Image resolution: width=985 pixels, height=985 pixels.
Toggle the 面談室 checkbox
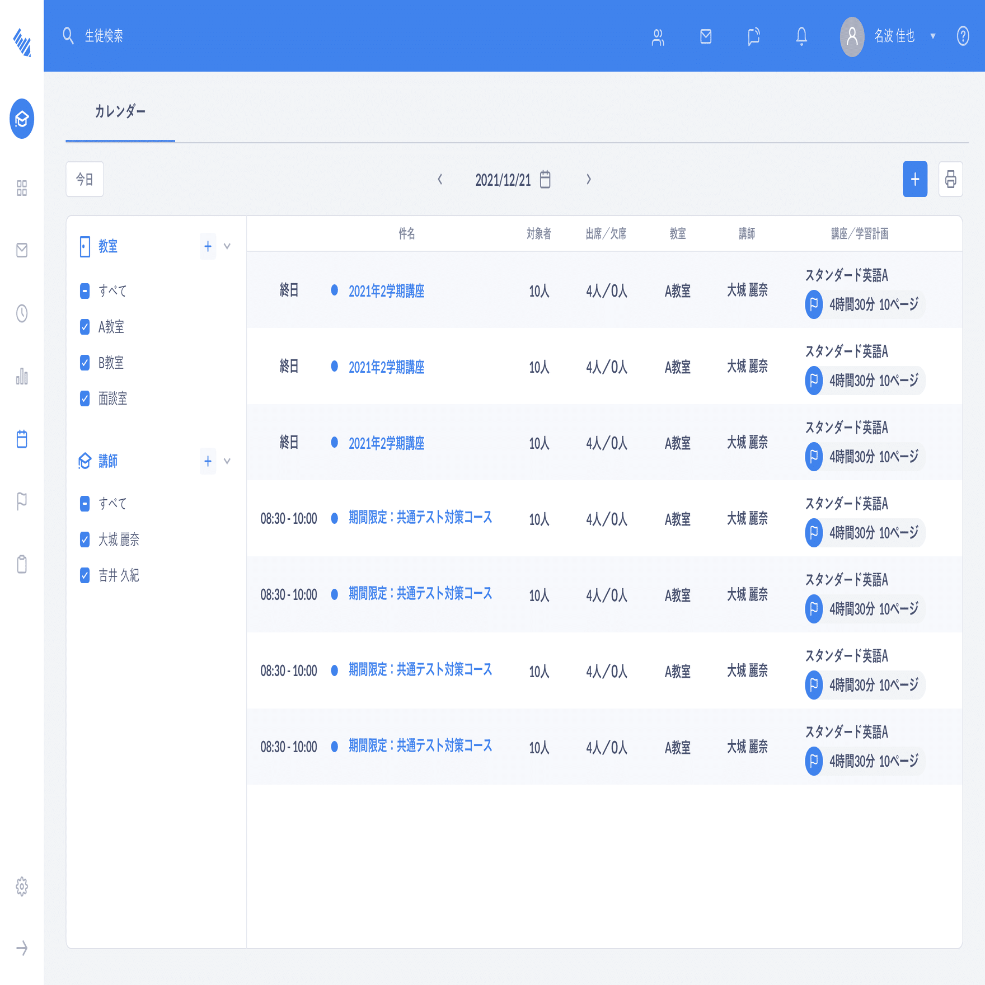(x=85, y=399)
